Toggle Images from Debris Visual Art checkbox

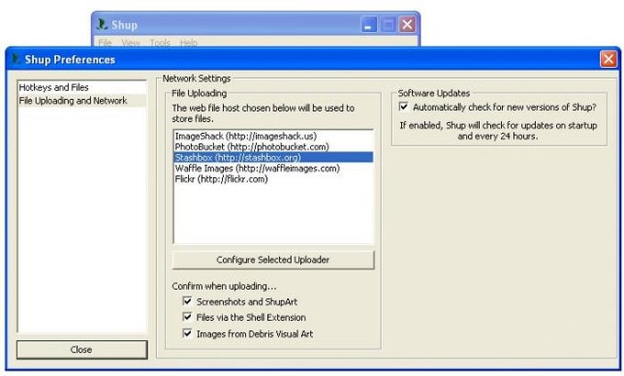(187, 333)
